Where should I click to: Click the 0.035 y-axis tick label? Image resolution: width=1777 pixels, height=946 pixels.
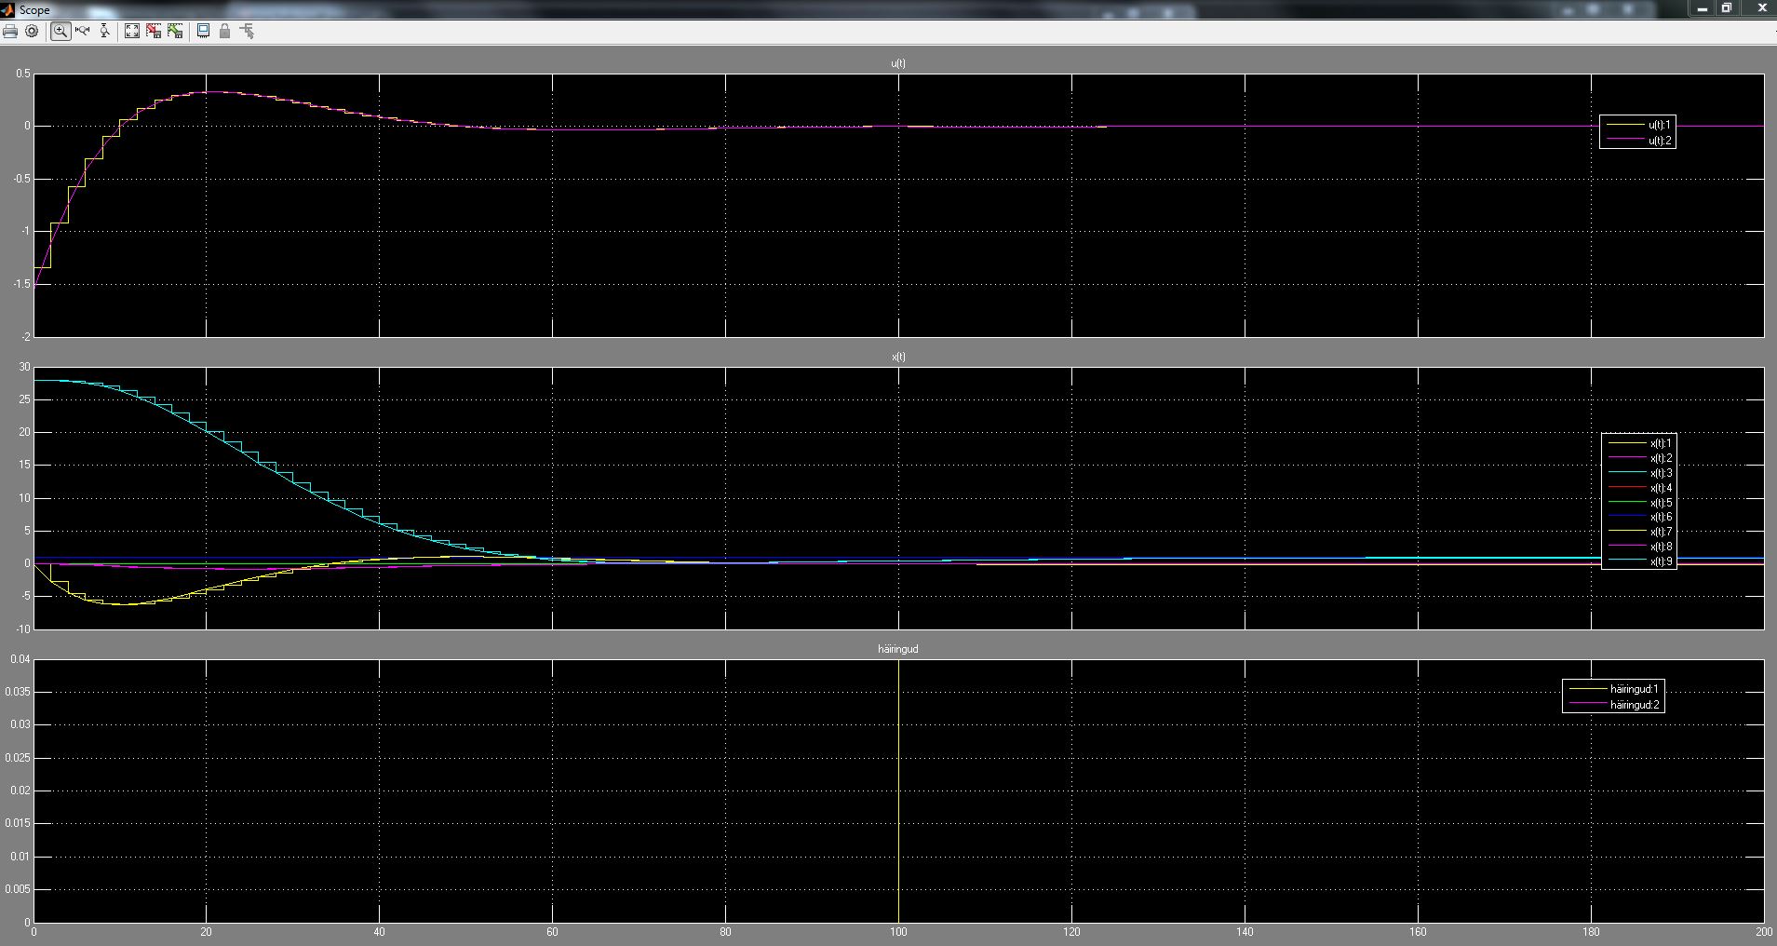point(17,692)
